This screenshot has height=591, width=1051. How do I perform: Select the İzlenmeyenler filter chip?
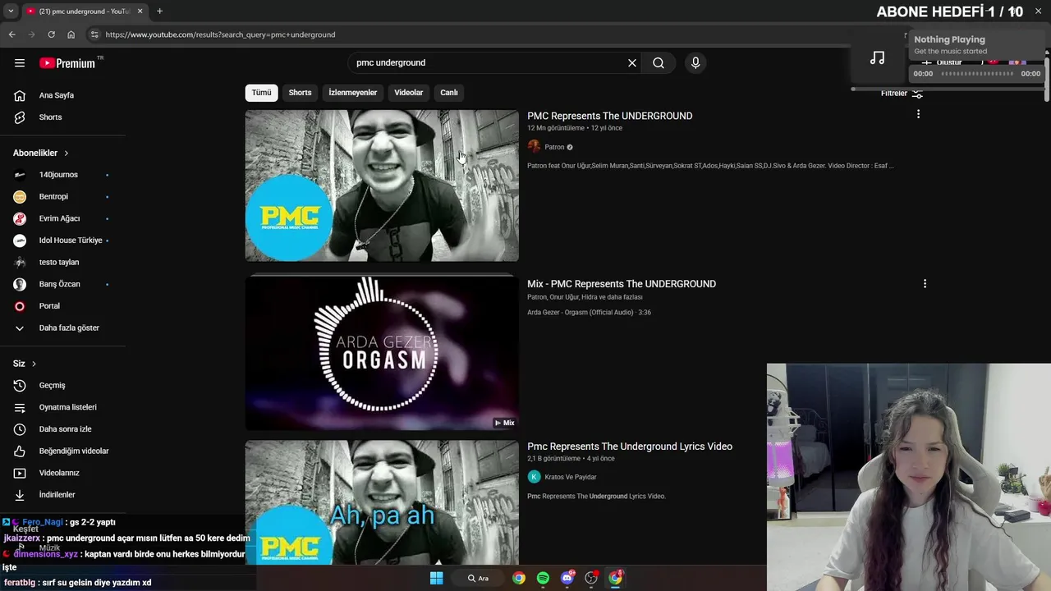(353, 93)
